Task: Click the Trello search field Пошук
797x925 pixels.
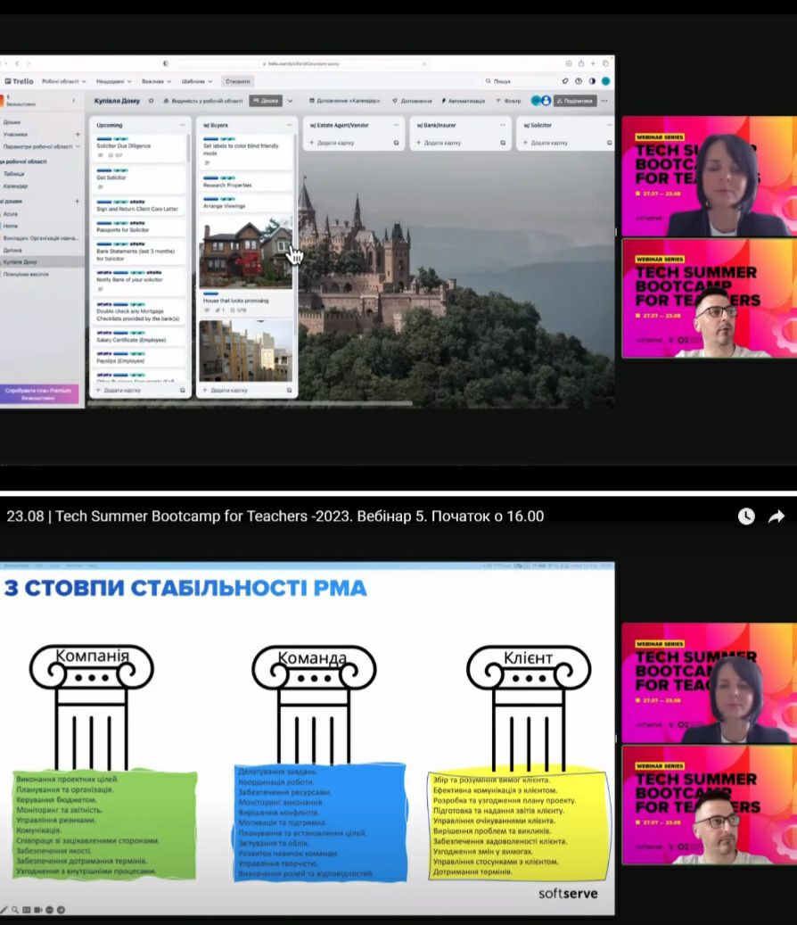Action: [x=522, y=81]
